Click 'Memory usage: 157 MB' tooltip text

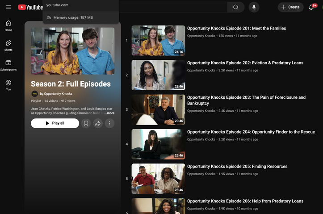pyautogui.click(x=73, y=17)
